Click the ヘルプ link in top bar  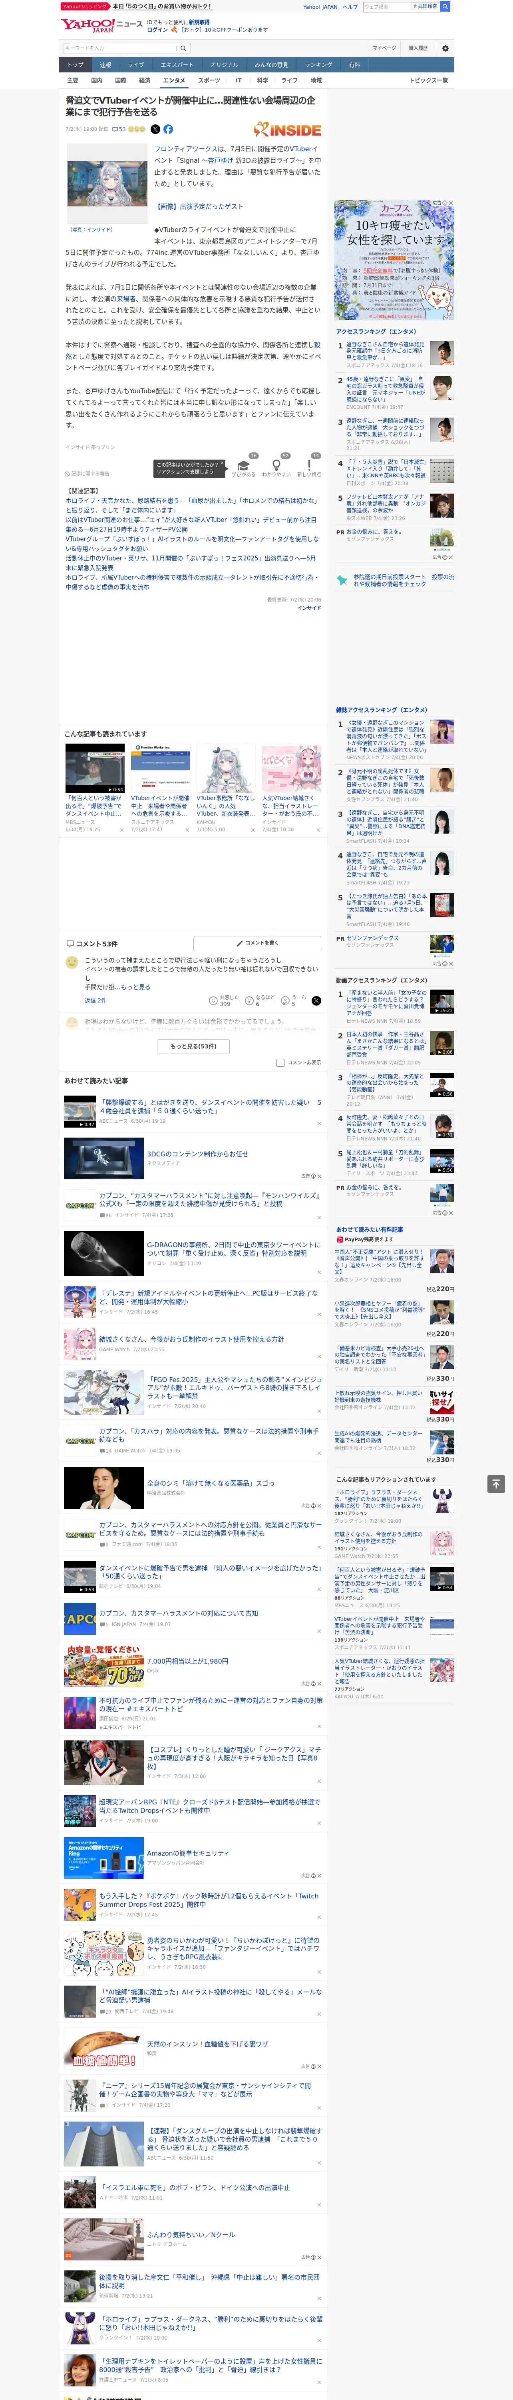[x=350, y=6]
